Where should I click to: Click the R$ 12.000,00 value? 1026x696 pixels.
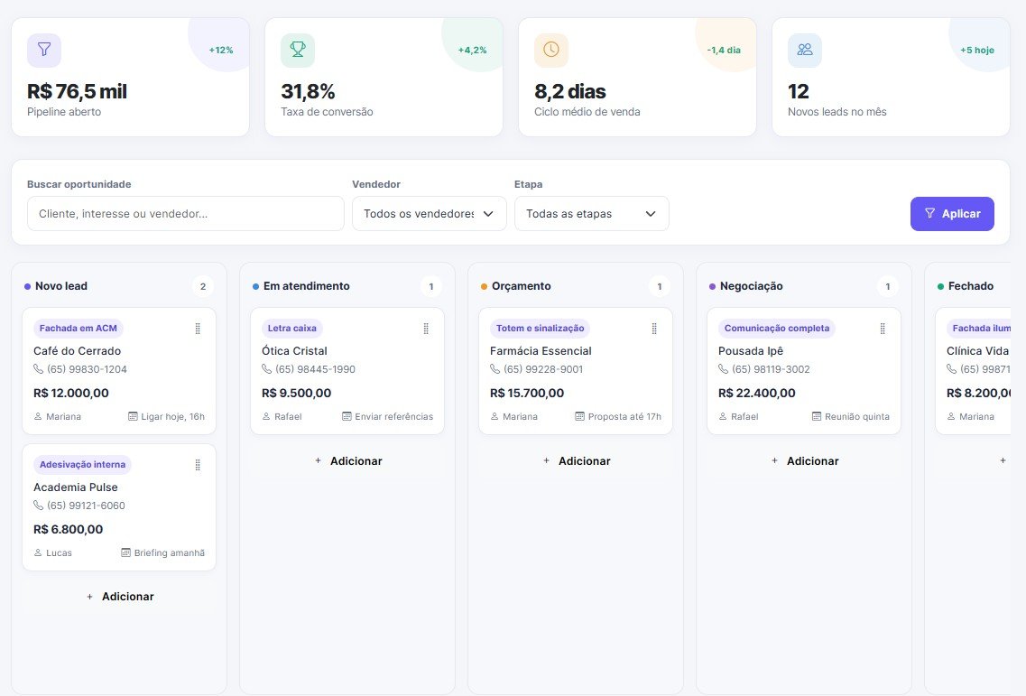tap(71, 393)
